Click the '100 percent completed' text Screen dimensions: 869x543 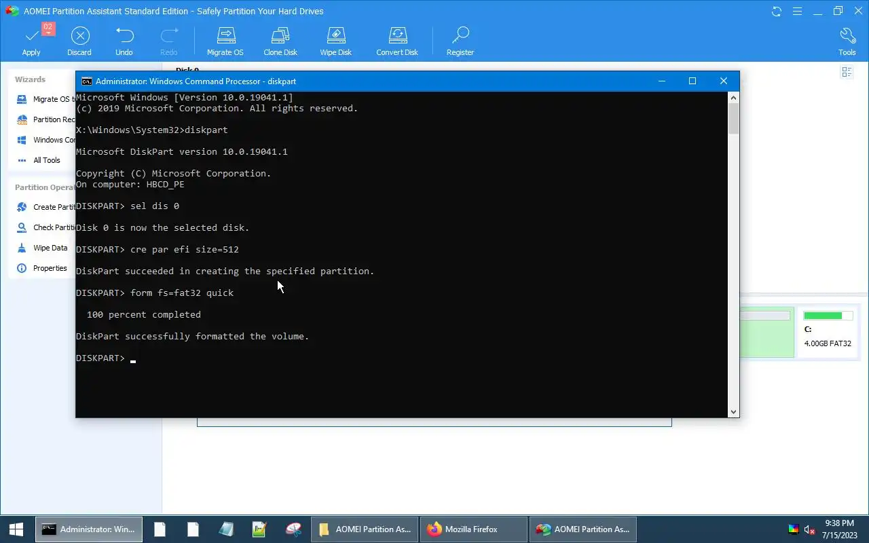click(144, 314)
